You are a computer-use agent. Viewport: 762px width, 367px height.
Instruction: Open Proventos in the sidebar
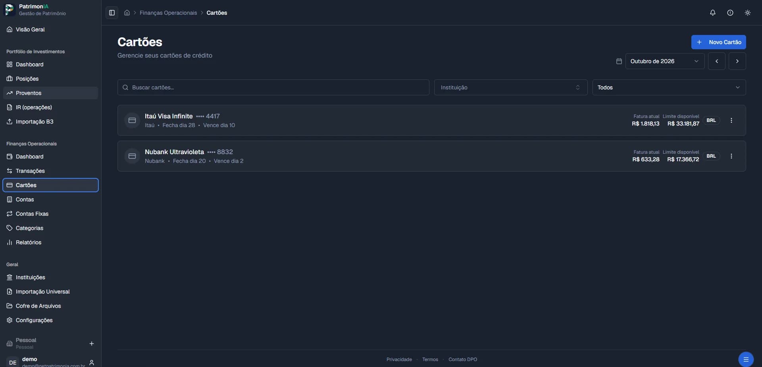50,93
